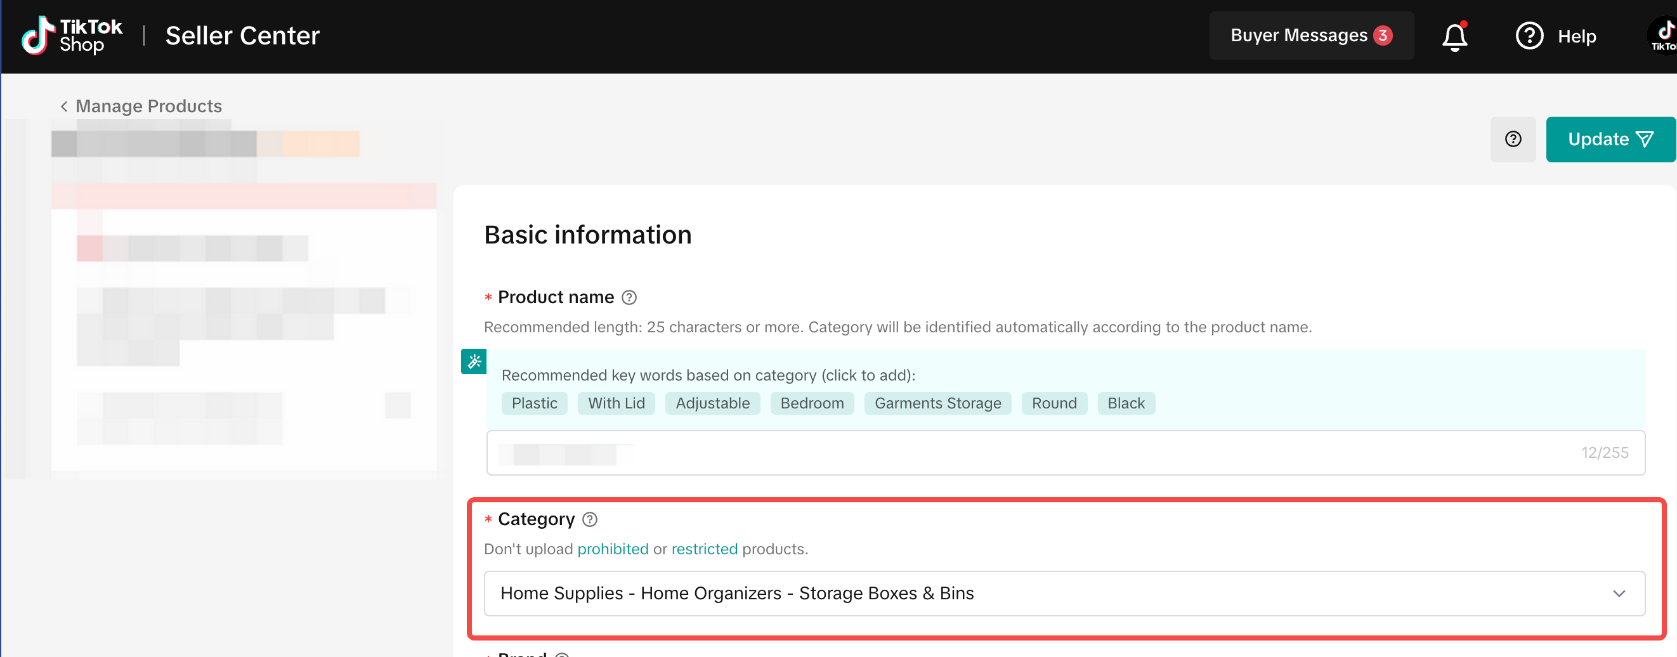
Task: Add the Garments Storage keyword
Action: tap(937, 403)
